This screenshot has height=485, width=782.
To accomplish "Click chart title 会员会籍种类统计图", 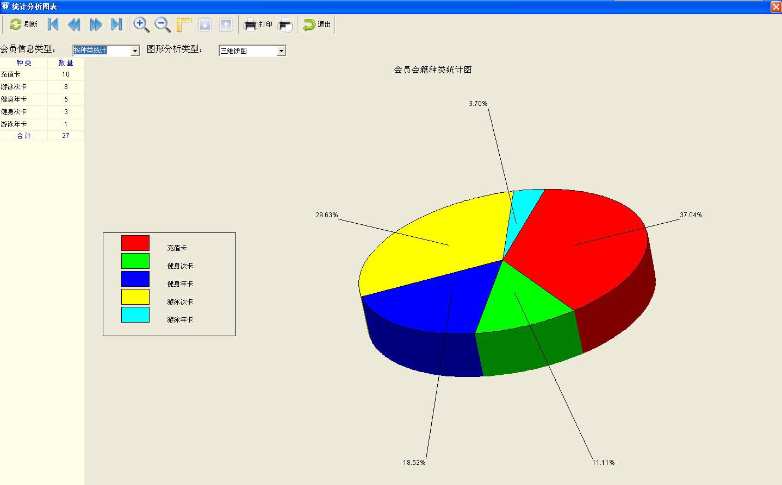I will [433, 70].
